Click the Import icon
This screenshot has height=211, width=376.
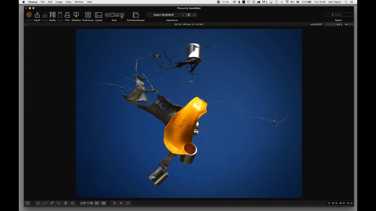pos(45,15)
